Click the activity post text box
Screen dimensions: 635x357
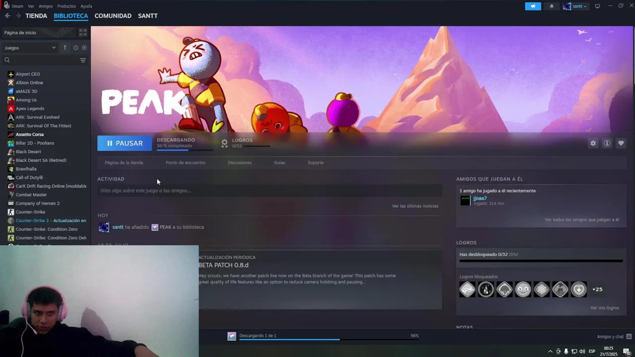click(x=269, y=190)
